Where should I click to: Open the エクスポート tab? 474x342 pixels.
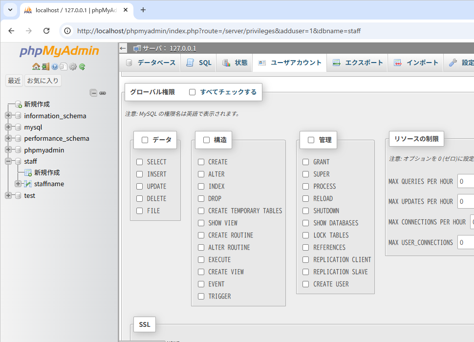(358, 63)
